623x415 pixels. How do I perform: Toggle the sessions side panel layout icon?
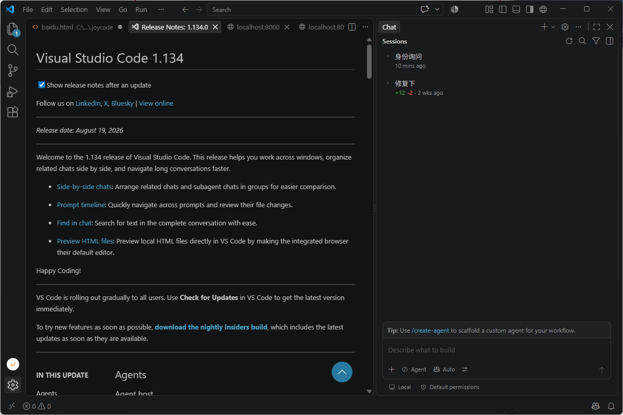[610, 41]
